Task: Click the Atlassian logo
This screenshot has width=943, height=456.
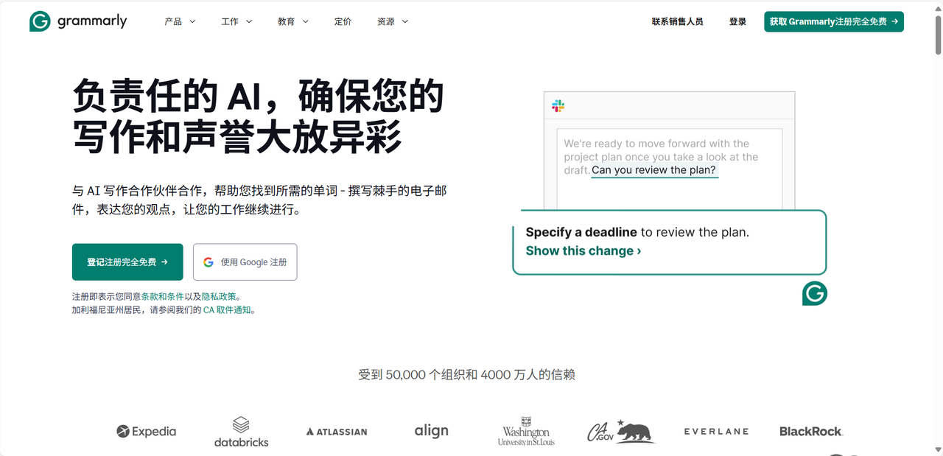Action: (337, 432)
